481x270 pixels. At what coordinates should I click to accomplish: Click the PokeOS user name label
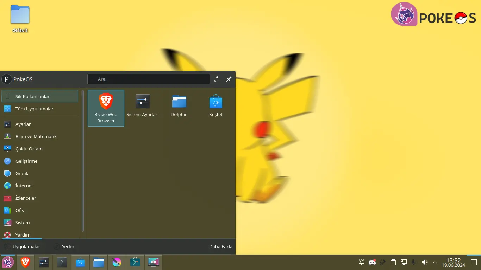coord(23,79)
